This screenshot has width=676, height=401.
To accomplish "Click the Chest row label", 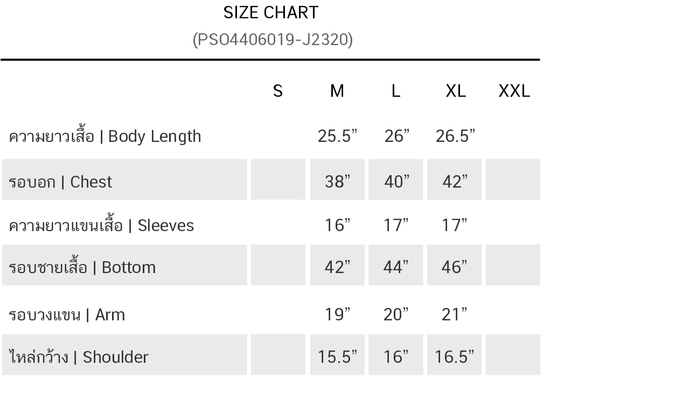I will tap(60, 182).
